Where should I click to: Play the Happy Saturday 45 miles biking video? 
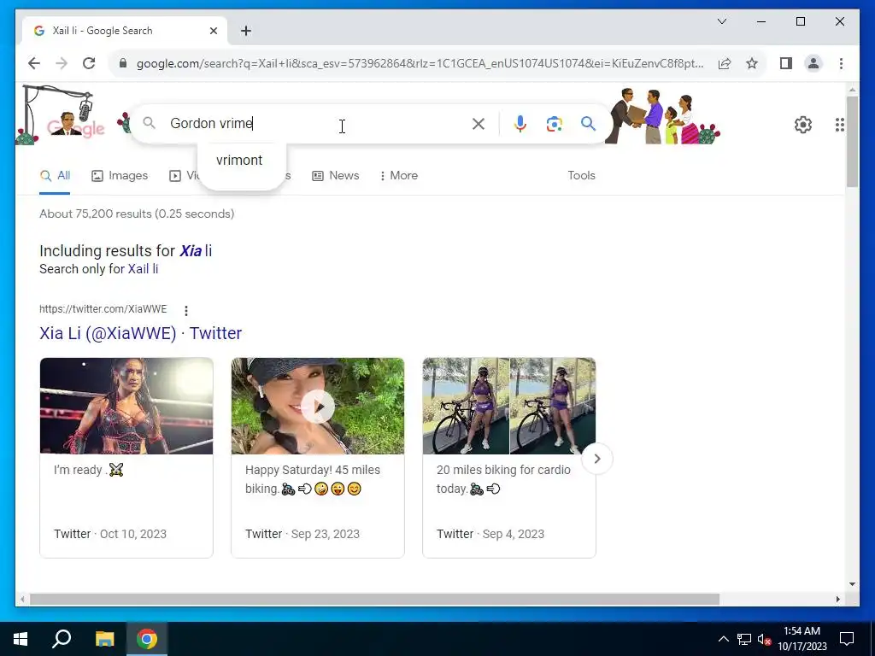pos(318,407)
